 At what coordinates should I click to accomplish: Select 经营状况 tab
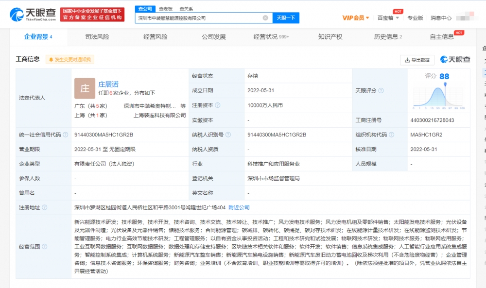[x=271, y=37]
